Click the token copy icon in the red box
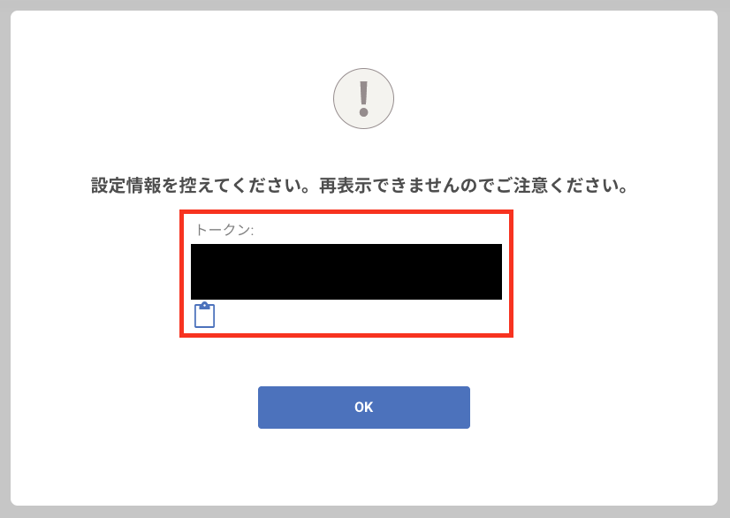The height and width of the screenshot is (518, 730). (204, 315)
